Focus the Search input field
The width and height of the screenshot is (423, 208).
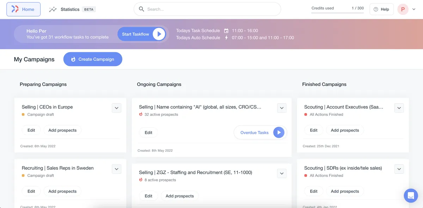[x=207, y=9]
